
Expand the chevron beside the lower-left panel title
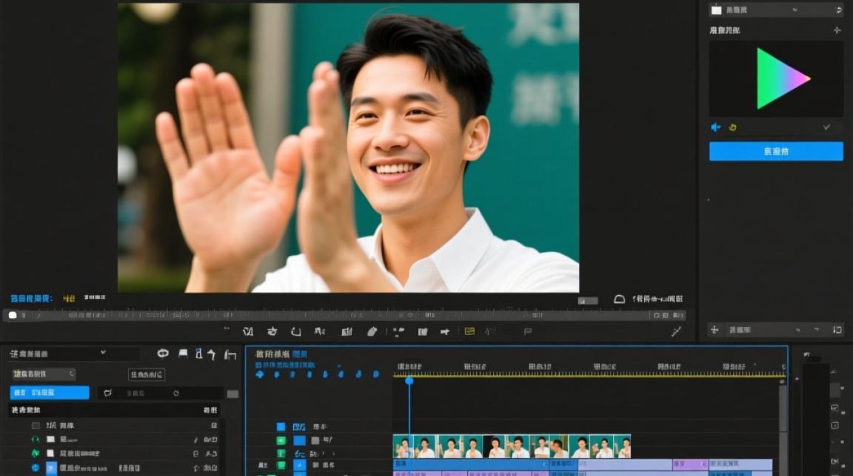coord(103,352)
